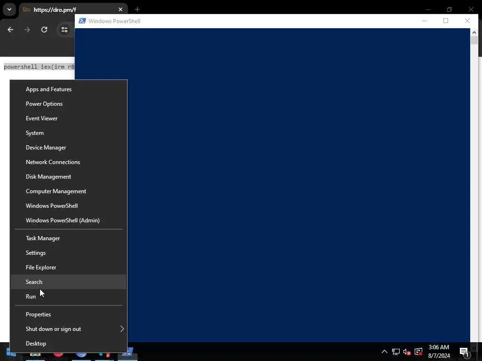This screenshot has width=482, height=361.
Task: Expand the Shut down or sign out submenu
Action: [69, 329]
